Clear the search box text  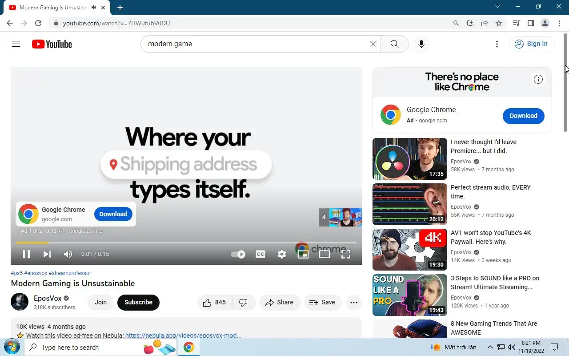tap(373, 44)
